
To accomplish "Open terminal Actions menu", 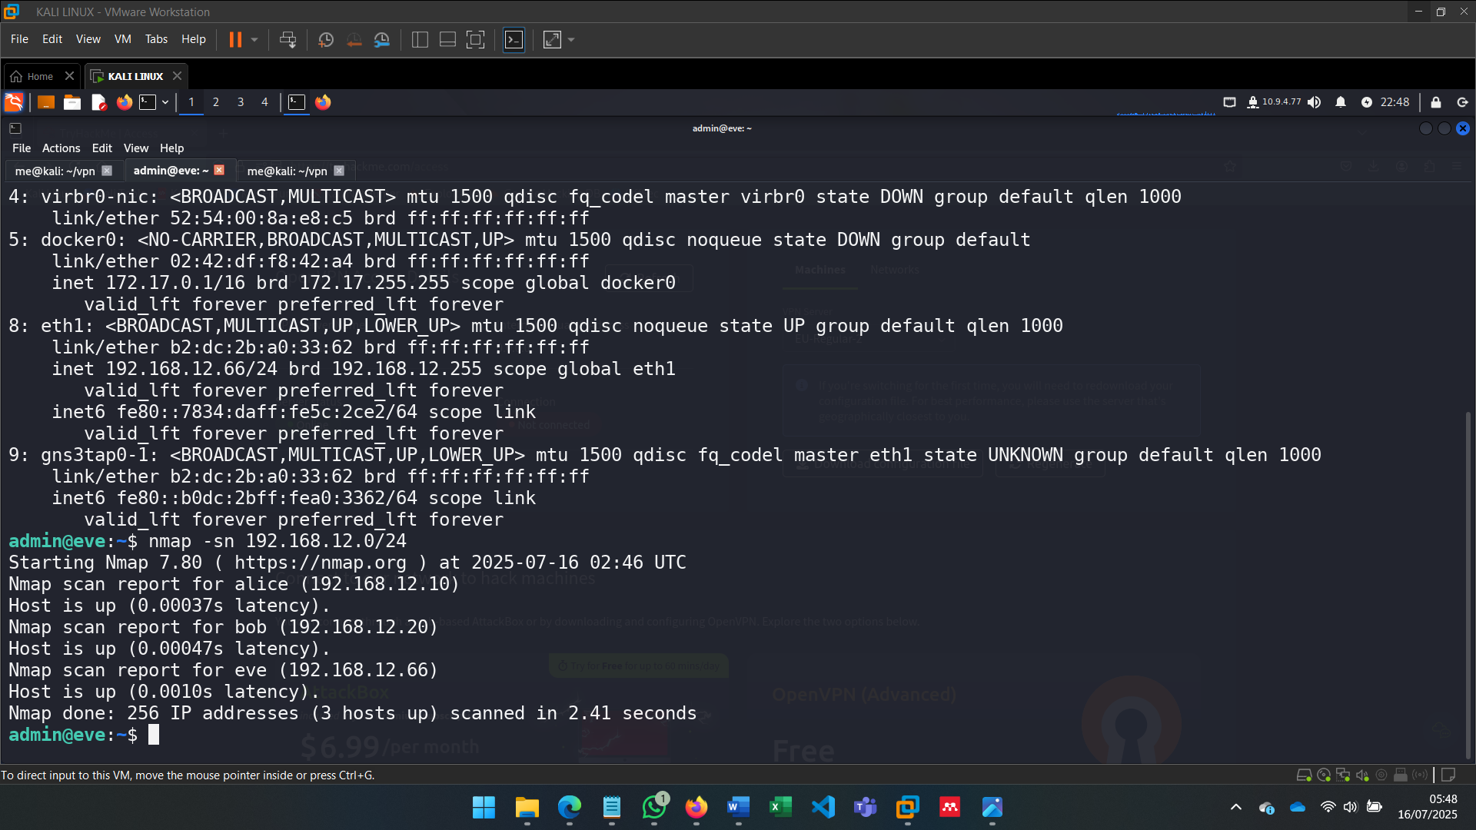I will tap(61, 148).
